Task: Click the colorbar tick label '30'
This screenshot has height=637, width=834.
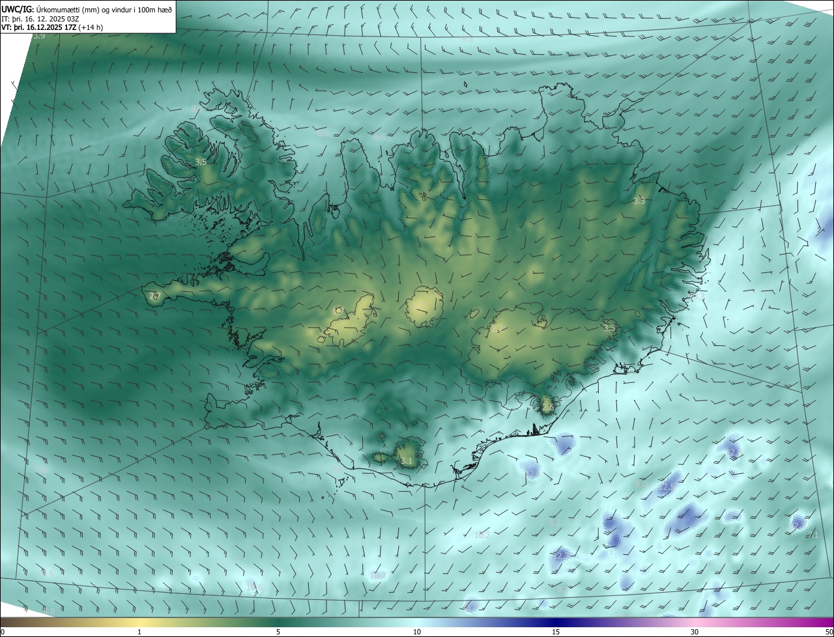Action: click(x=695, y=632)
